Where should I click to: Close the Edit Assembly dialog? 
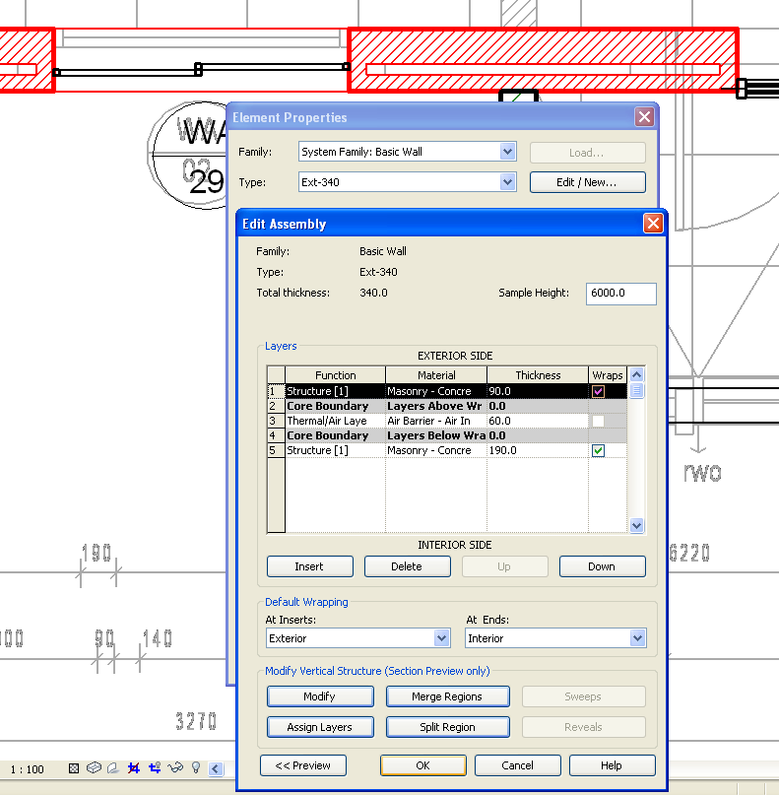[653, 223]
